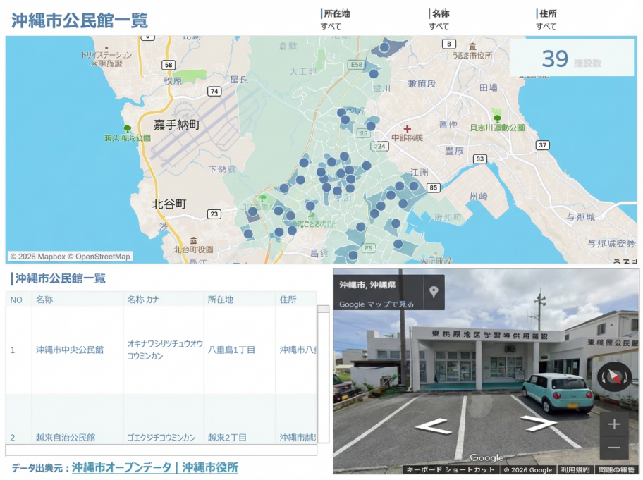Click the location pin icon in Street View
643x480 pixels.
point(434,292)
